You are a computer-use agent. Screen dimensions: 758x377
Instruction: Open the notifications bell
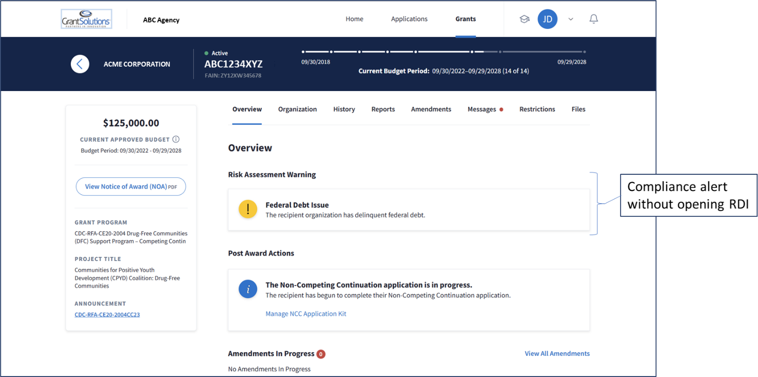coord(594,19)
